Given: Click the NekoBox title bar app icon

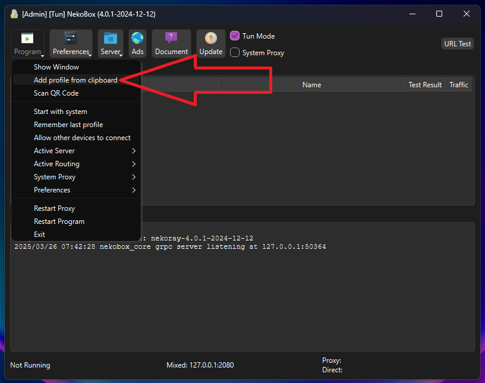Looking at the screenshot, I should tap(14, 14).
